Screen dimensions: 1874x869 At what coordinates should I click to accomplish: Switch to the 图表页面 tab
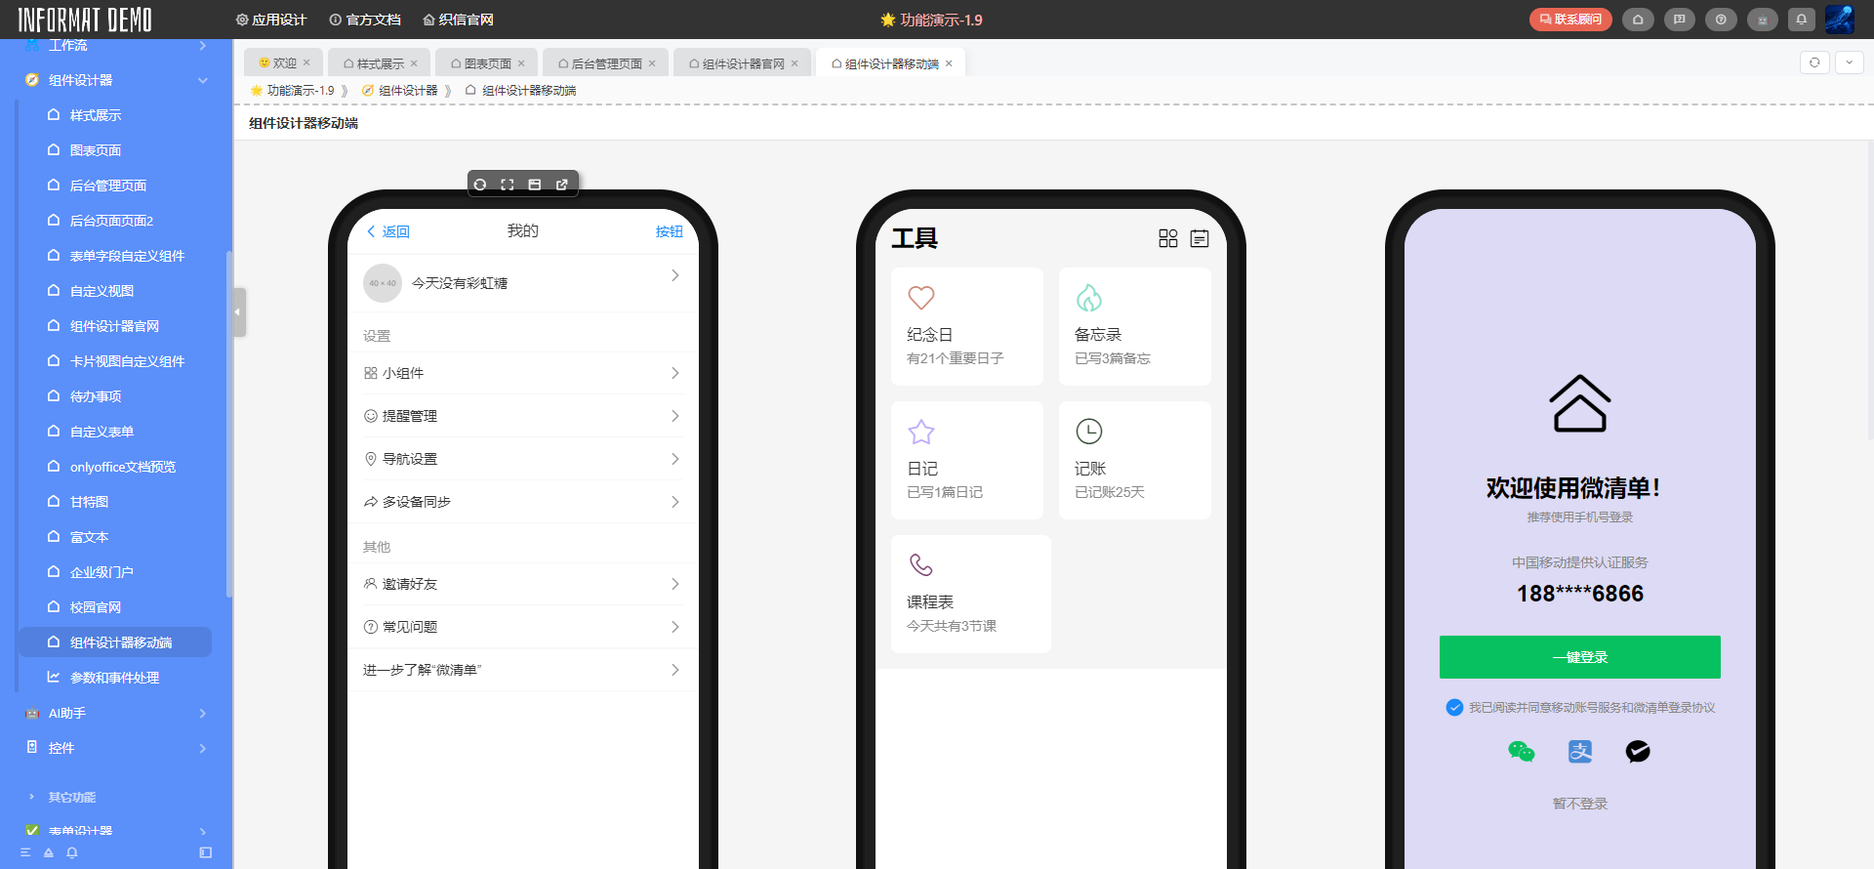tap(487, 63)
